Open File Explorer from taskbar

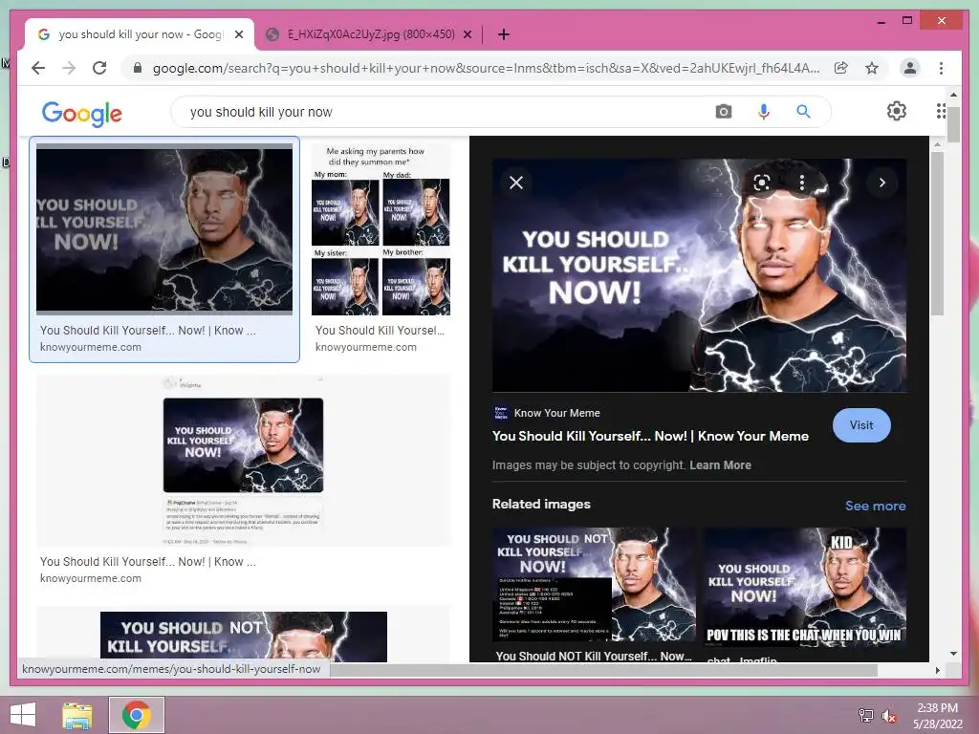click(x=77, y=715)
